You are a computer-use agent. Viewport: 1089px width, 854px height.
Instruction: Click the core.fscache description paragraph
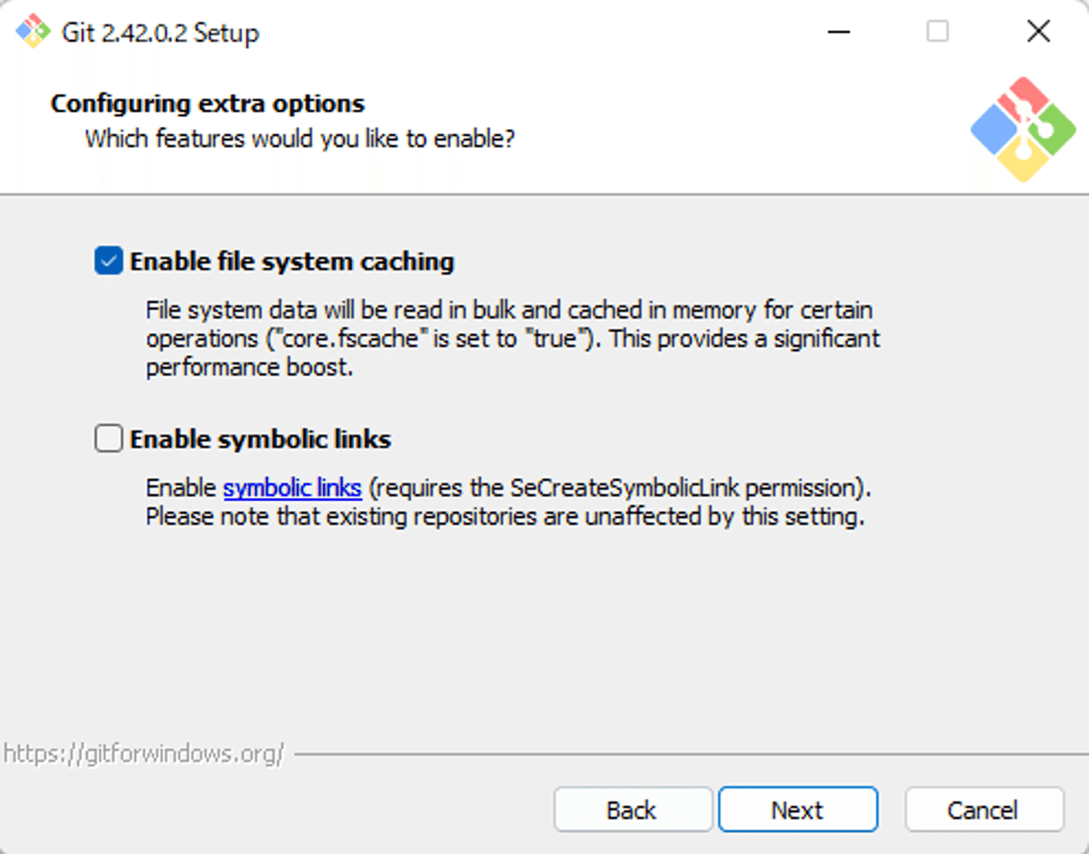pyautogui.click(x=513, y=339)
